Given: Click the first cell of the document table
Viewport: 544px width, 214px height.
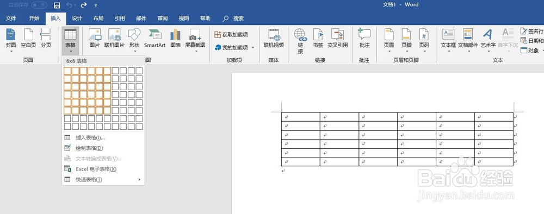Looking at the screenshot, I should point(300,117).
